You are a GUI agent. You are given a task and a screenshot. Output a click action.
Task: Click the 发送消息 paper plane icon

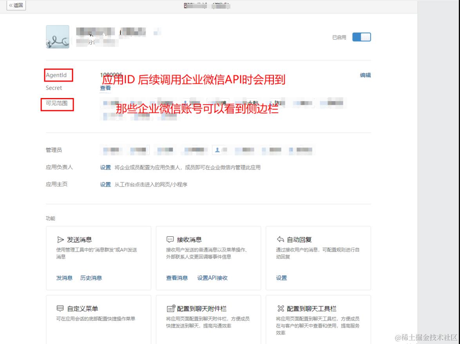[60, 240]
